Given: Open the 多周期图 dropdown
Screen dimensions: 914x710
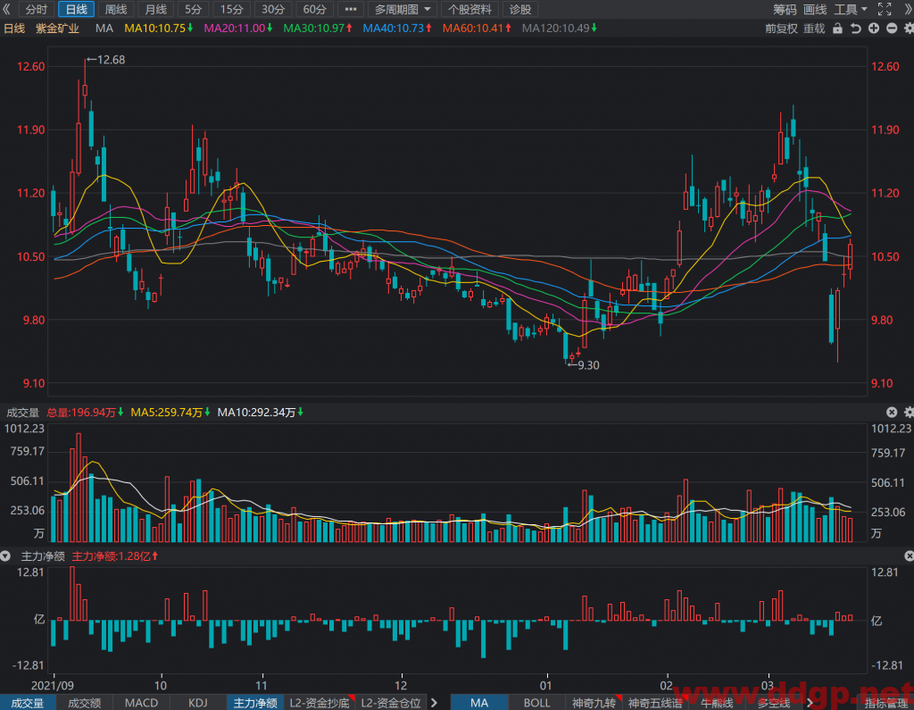Looking at the screenshot, I should pos(403,9).
